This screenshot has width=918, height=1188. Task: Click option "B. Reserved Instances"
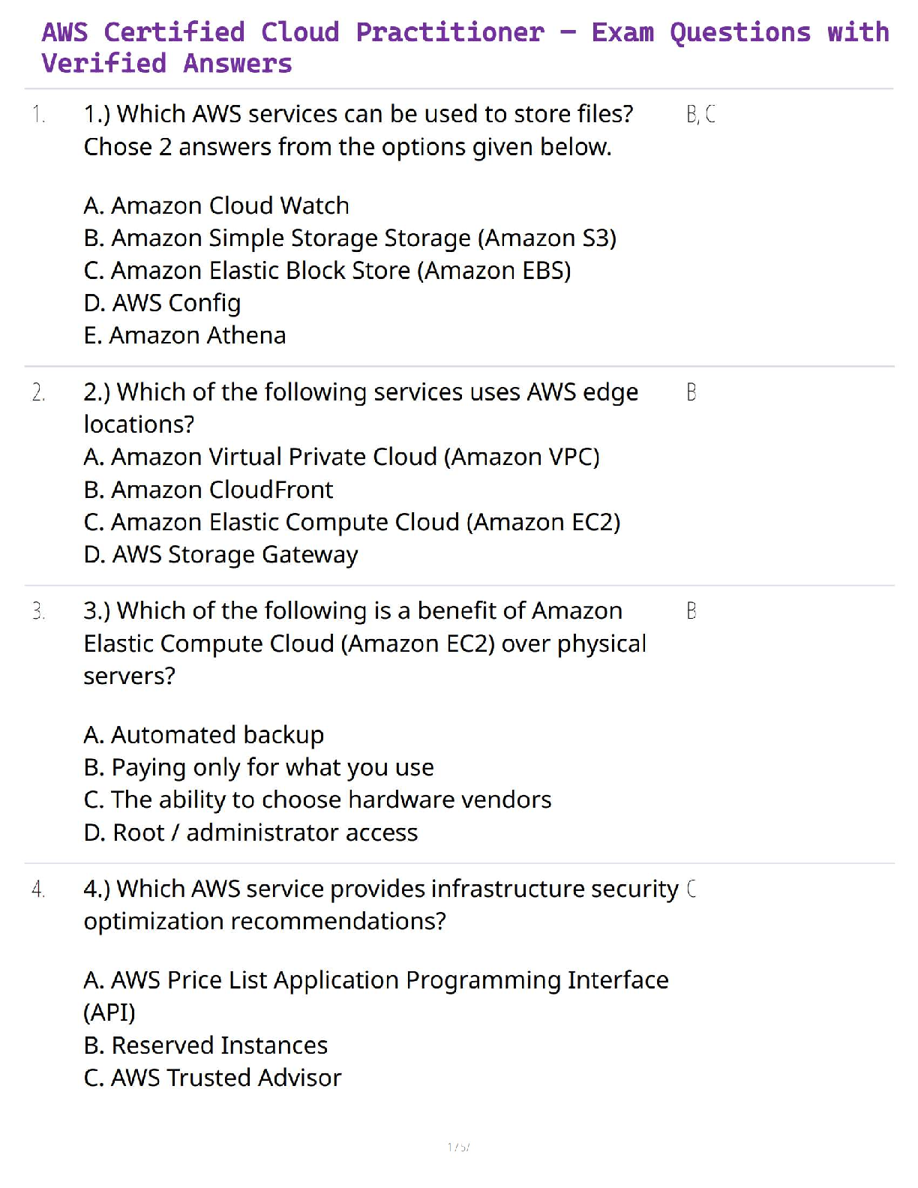pos(205,1045)
